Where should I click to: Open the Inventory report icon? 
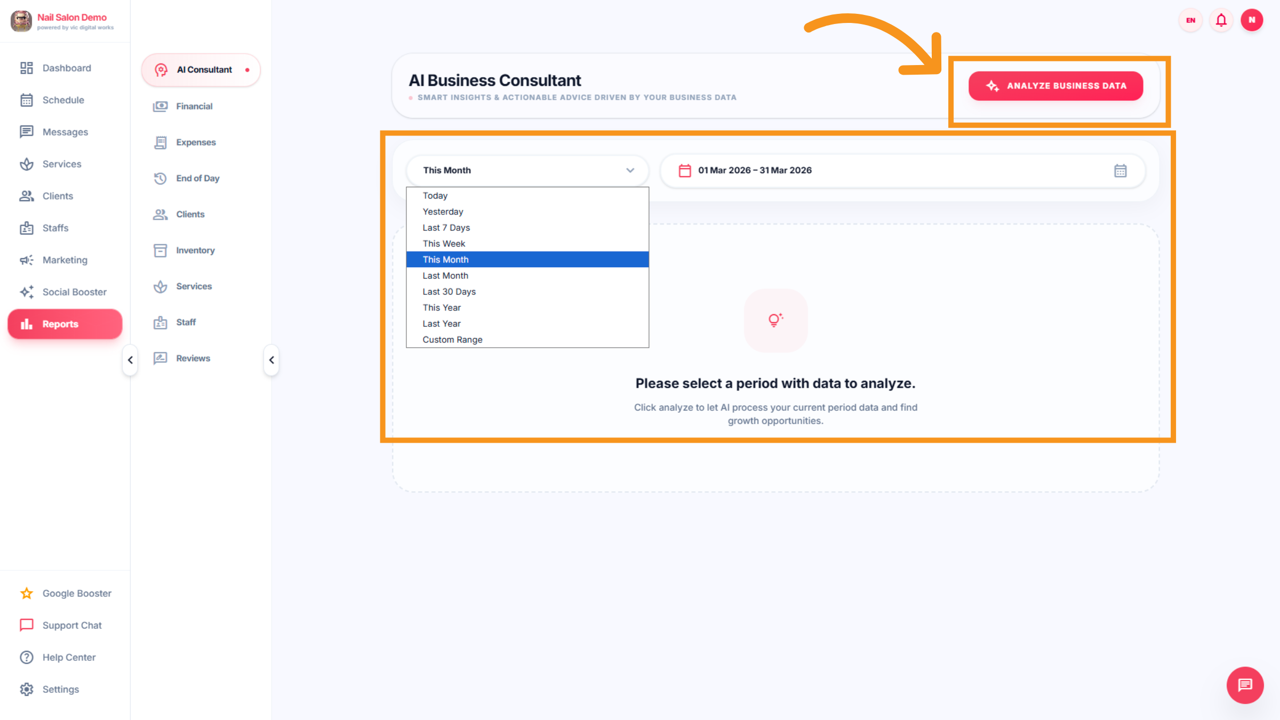coord(160,250)
